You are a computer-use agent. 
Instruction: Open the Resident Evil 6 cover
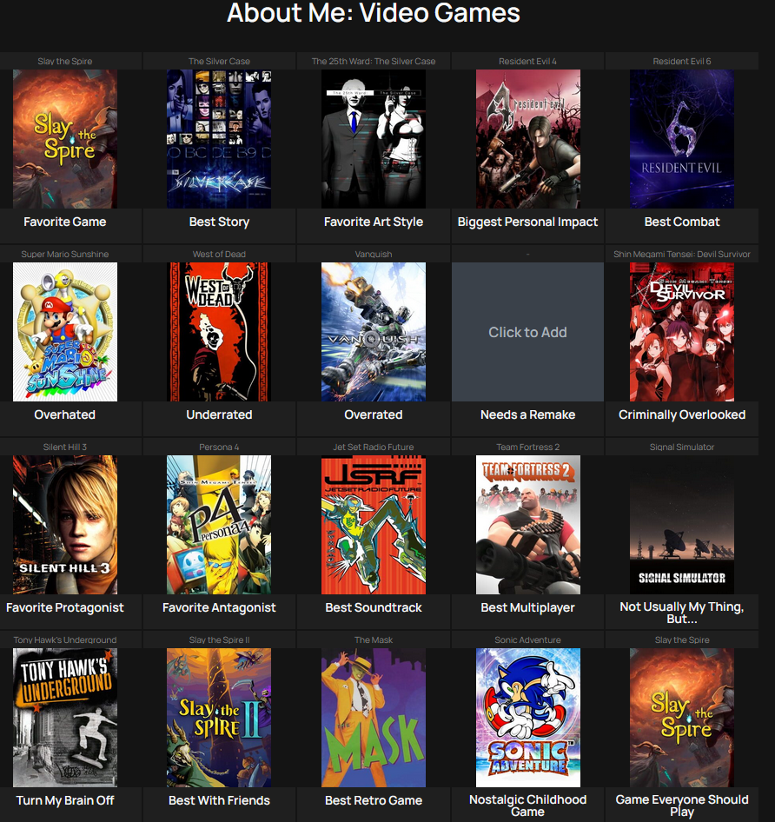[682, 139]
